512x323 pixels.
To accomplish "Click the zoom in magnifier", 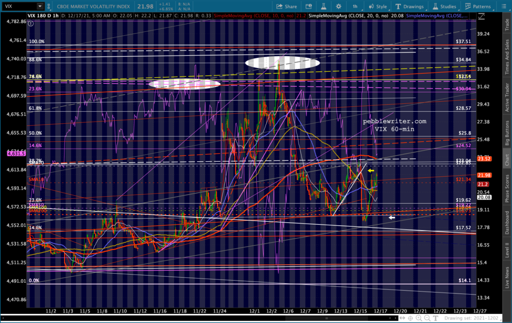I will [419, 318].
